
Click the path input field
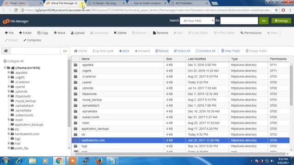[x=35, y=51]
